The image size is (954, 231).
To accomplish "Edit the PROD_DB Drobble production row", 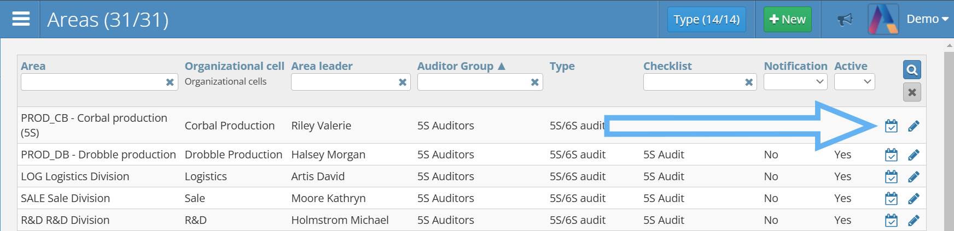I will pos(914,155).
